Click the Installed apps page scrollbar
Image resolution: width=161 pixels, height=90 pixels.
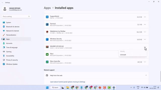(160, 76)
